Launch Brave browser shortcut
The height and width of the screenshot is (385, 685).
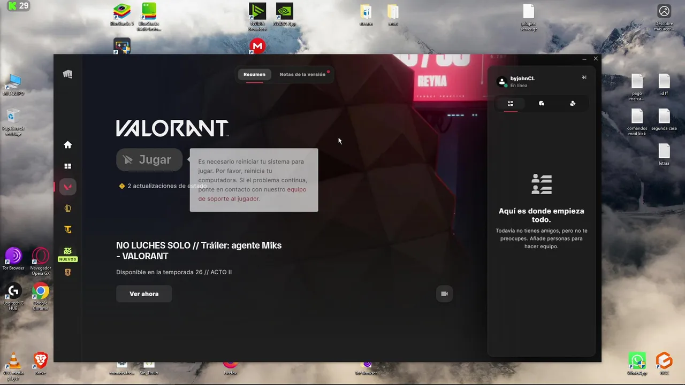[x=41, y=364]
